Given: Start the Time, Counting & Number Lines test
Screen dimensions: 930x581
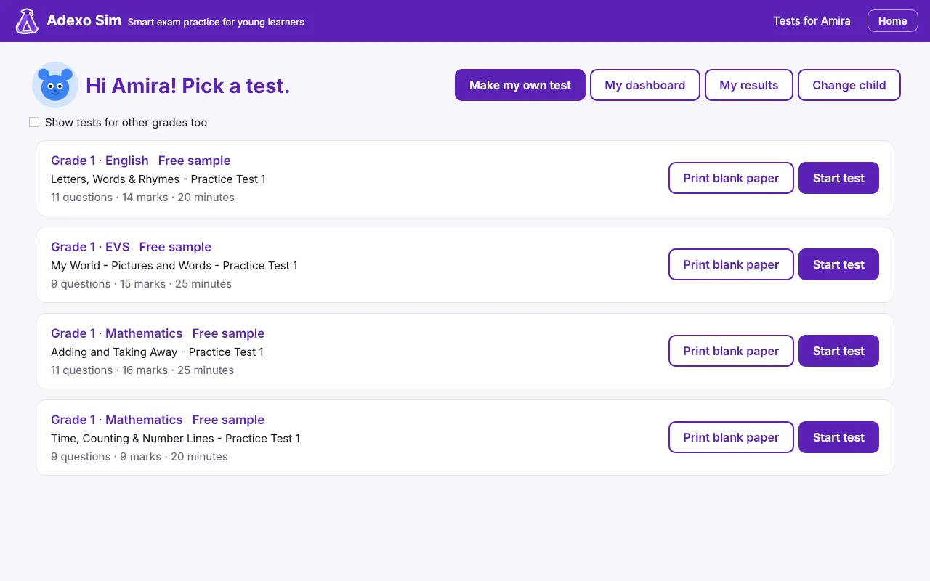Looking at the screenshot, I should pyautogui.click(x=838, y=437).
